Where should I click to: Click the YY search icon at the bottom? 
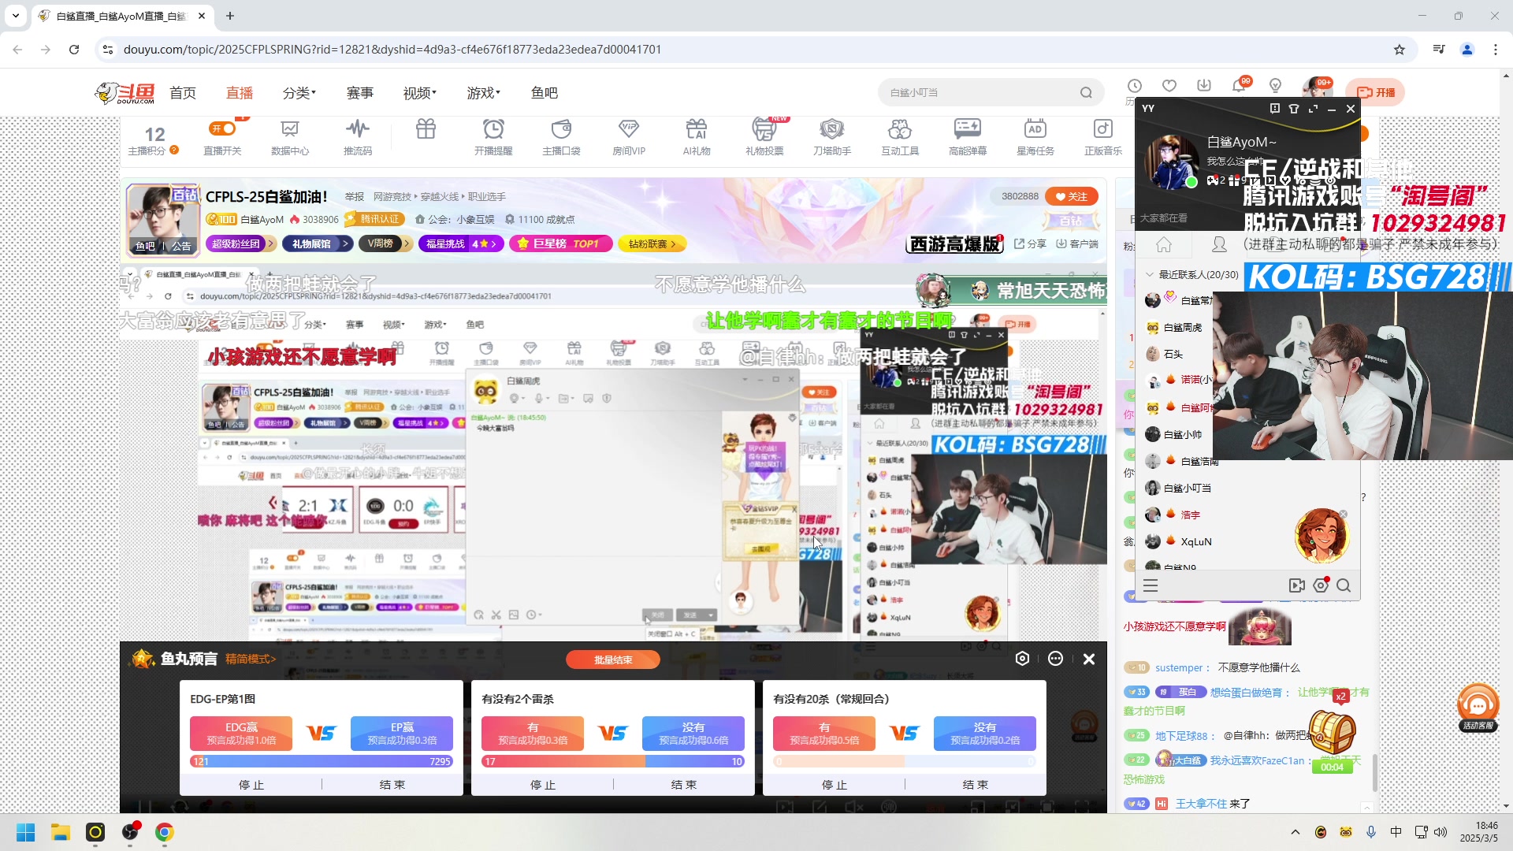1344,585
